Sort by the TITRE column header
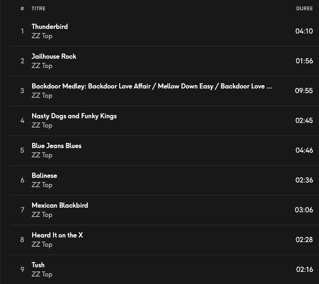The image size is (319, 284). click(39, 8)
